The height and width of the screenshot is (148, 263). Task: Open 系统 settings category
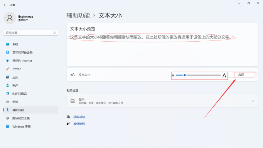click(x=31, y=44)
